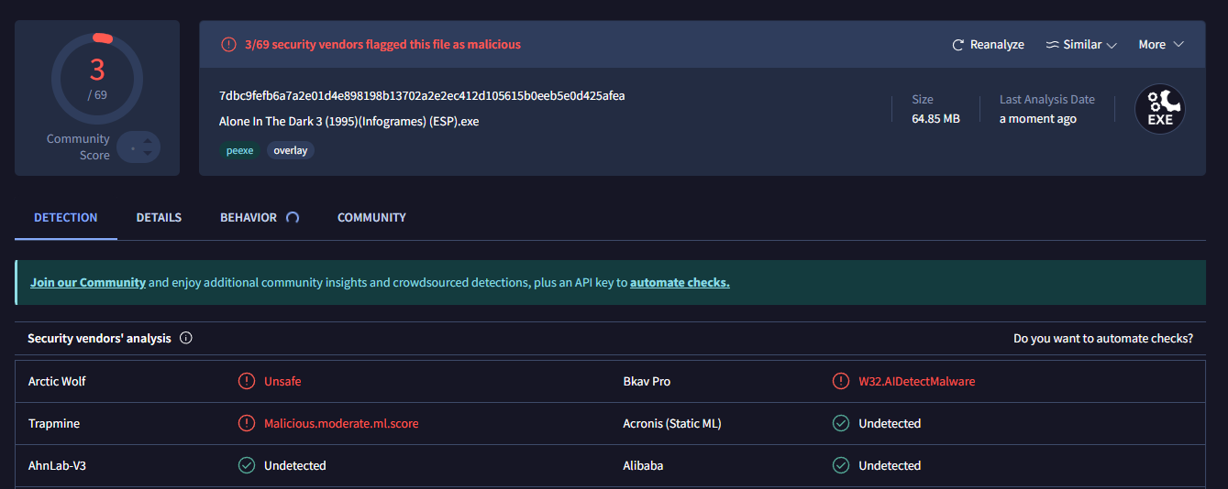Image resolution: width=1228 pixels, height=489 pixels.
Task: Click the 64.85 MB size value
Action: pyautogui.click(x=935, y=119)
